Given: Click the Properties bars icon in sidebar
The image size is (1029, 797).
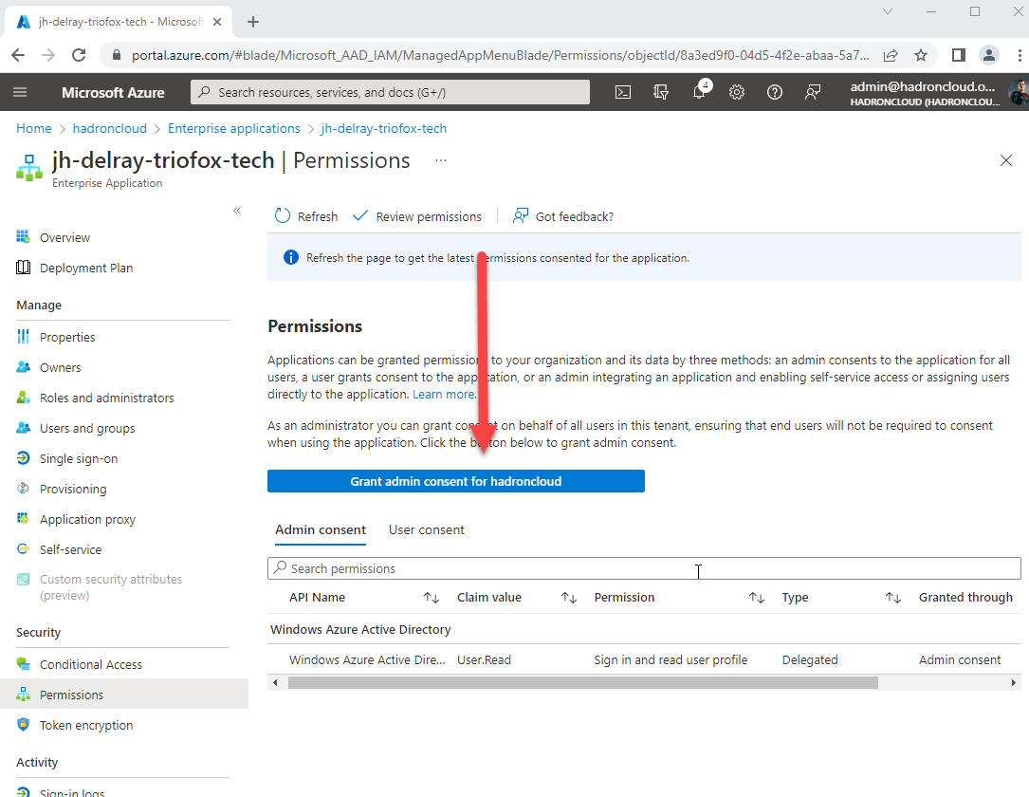Looking at the screenshot, I should click(x=23, y=337).
